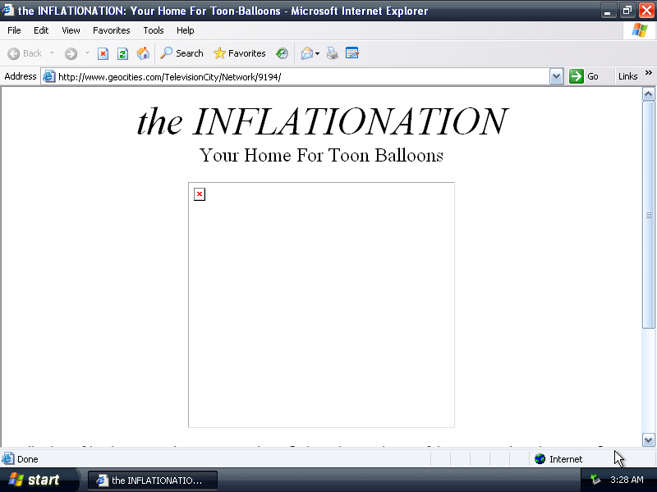The width and height of the screenshot is (657, 492).
Task: Open the Search pane
Action: pyautogui.click(x=181, y=53)
